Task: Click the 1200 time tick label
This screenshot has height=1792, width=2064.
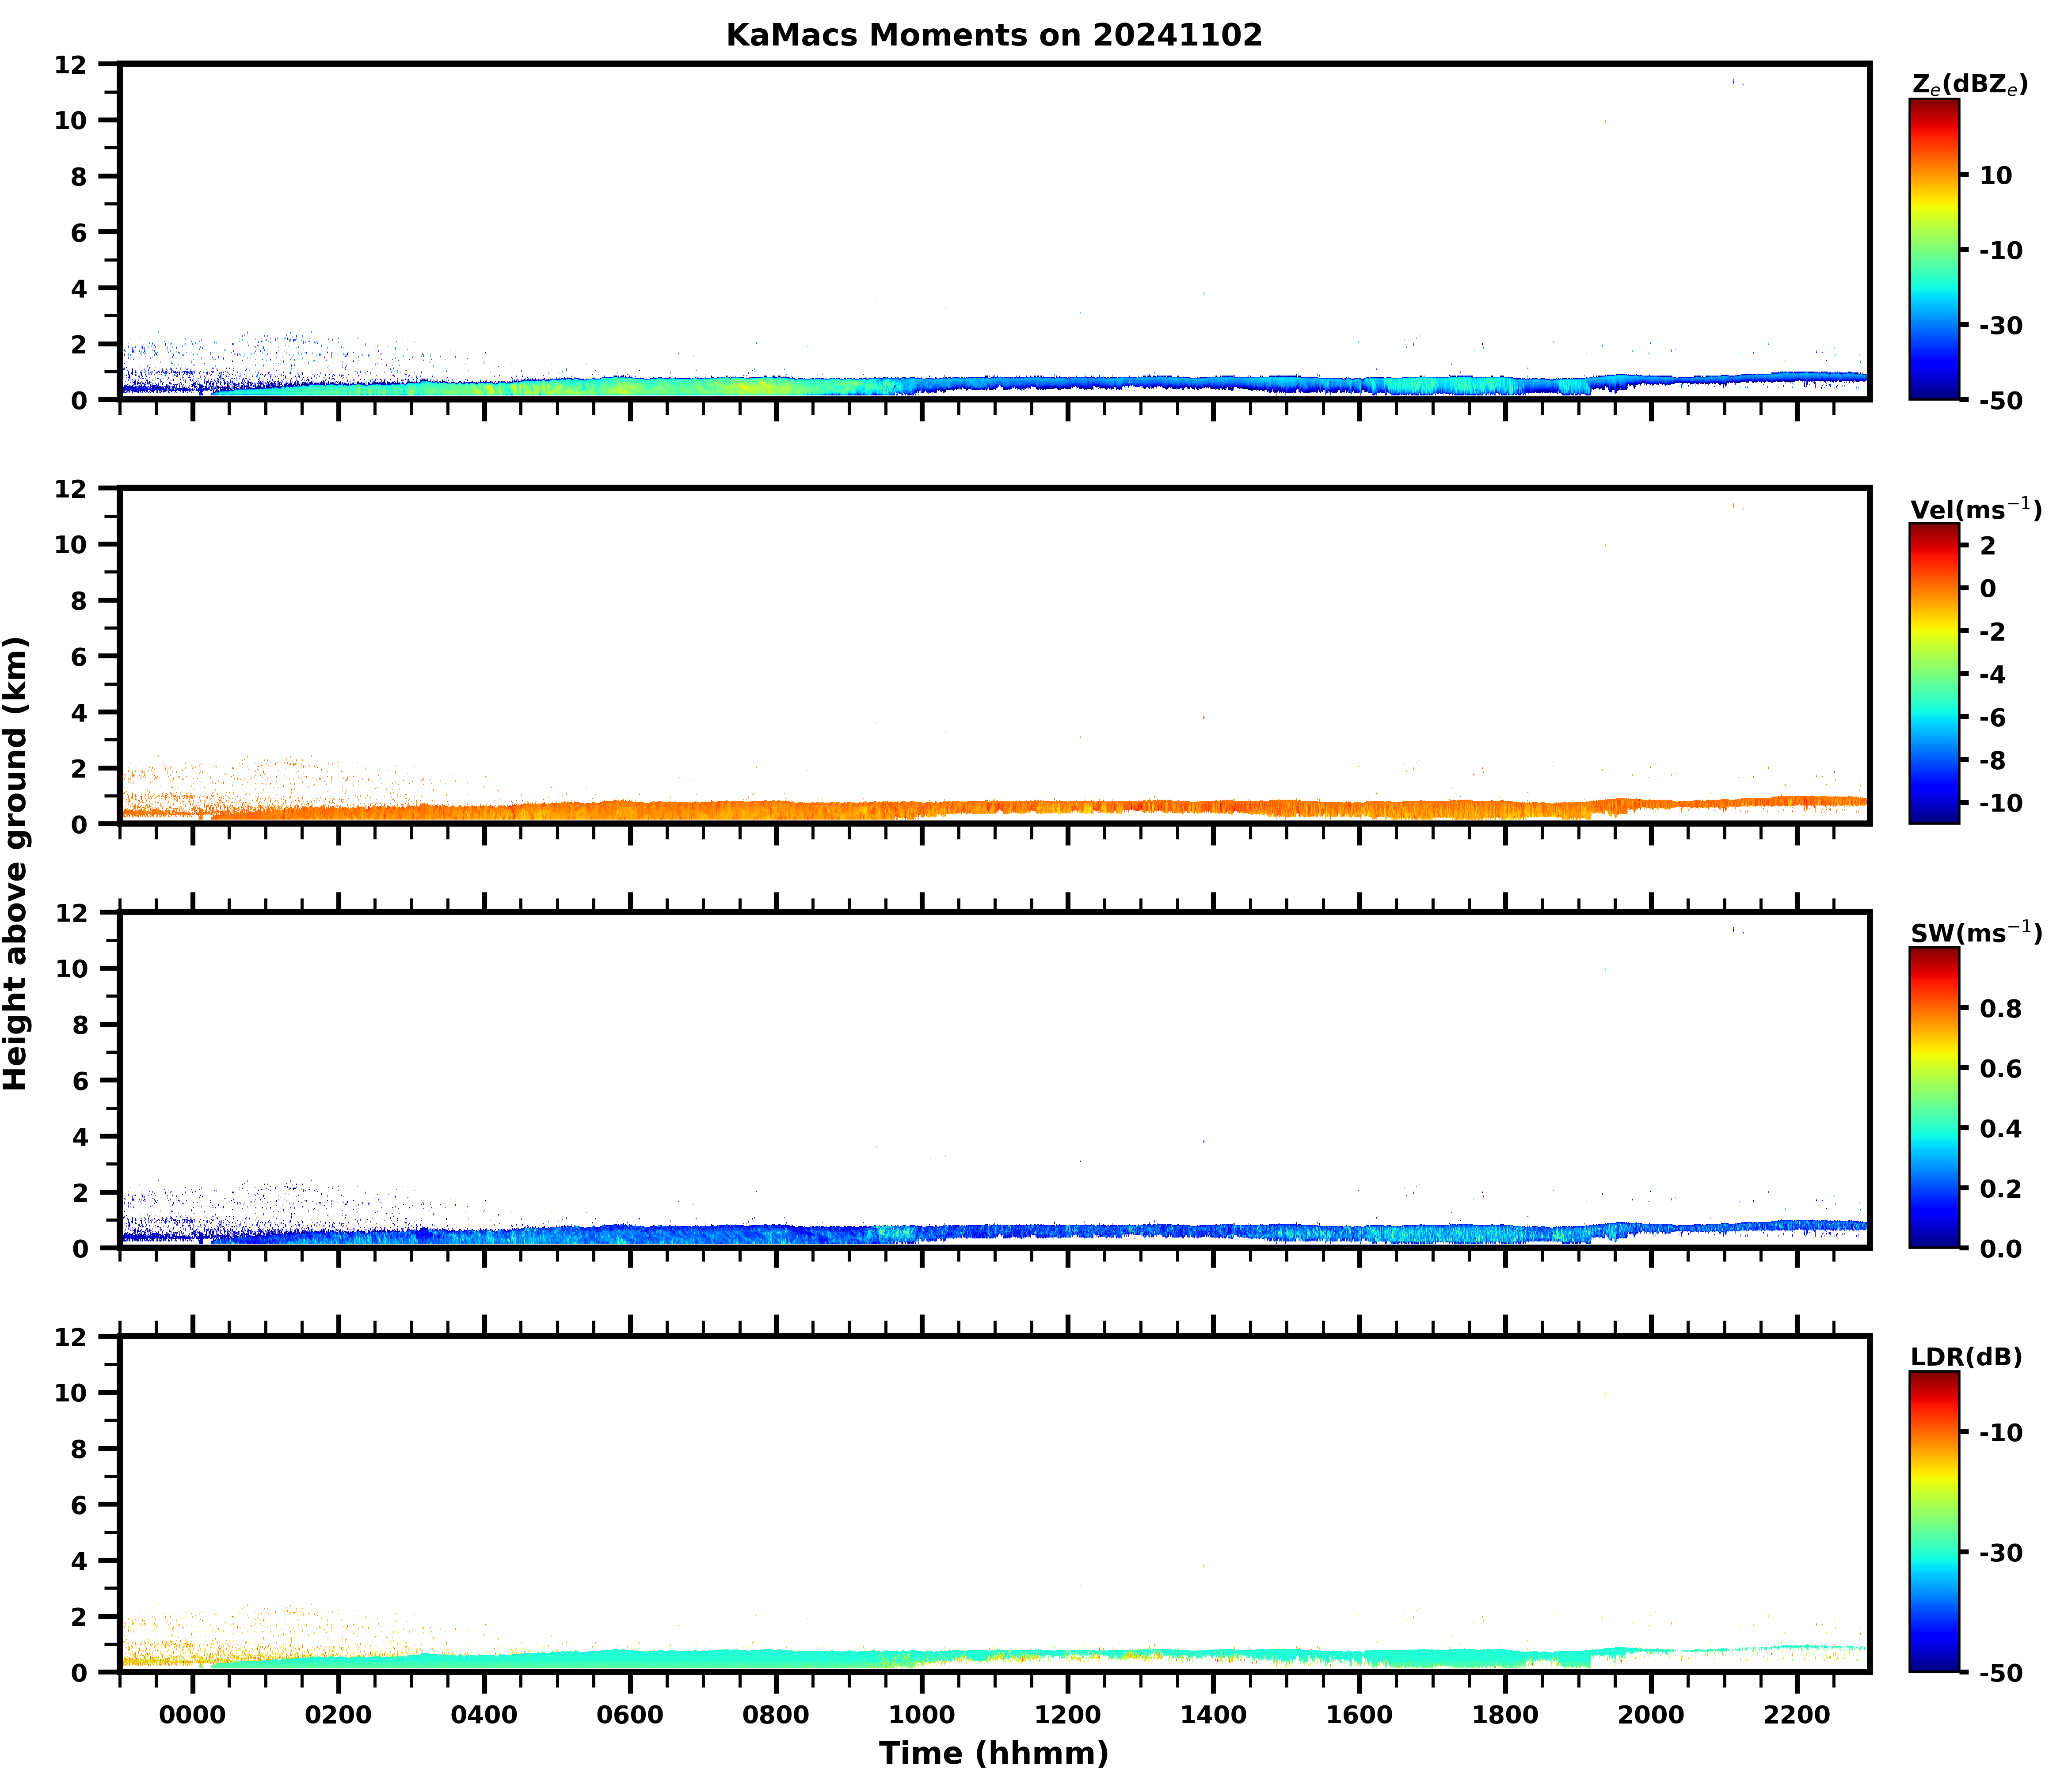Action: [1067, 1715]
